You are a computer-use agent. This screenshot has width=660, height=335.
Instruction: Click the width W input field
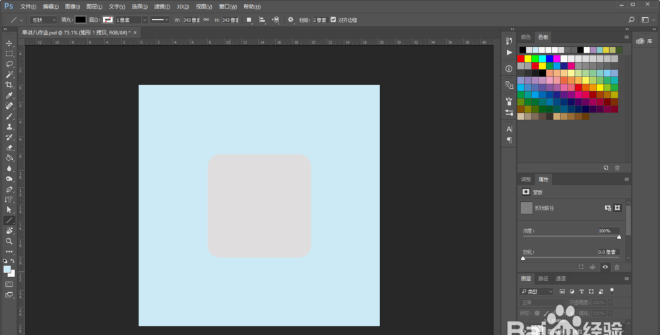(191, 20)
